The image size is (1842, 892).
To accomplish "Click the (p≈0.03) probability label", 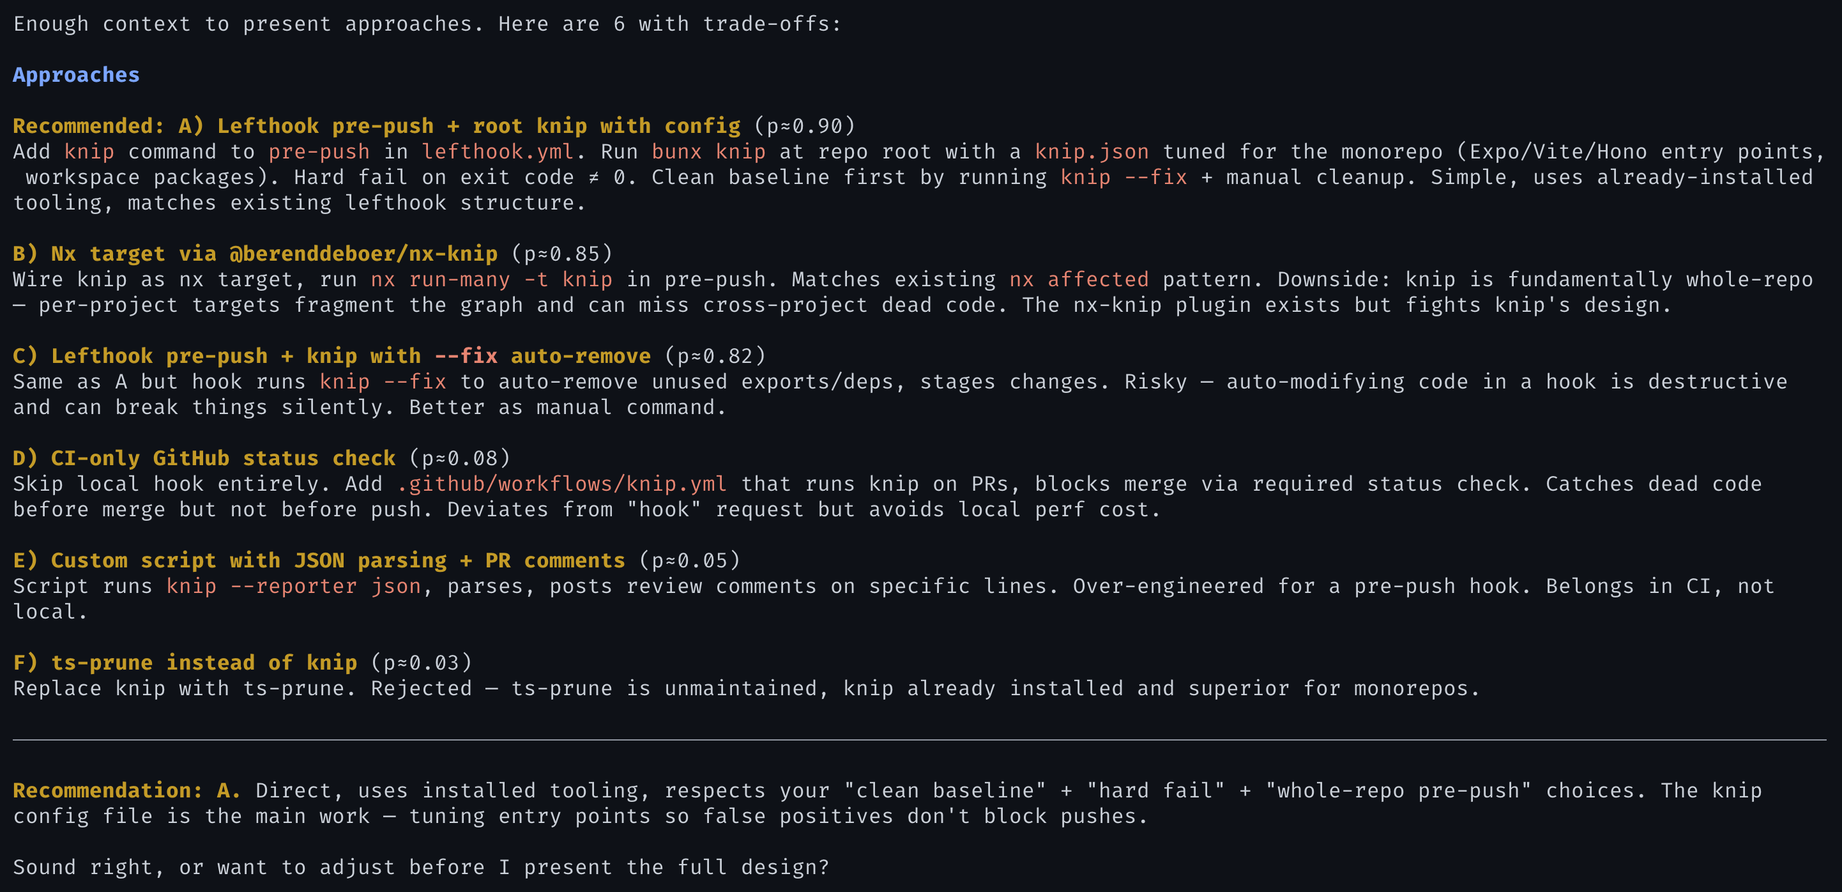I will [x=422, y=663].
